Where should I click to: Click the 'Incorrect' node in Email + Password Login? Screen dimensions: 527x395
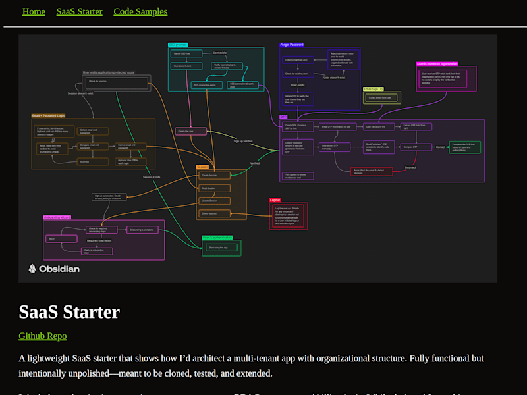tap(93, 161)
